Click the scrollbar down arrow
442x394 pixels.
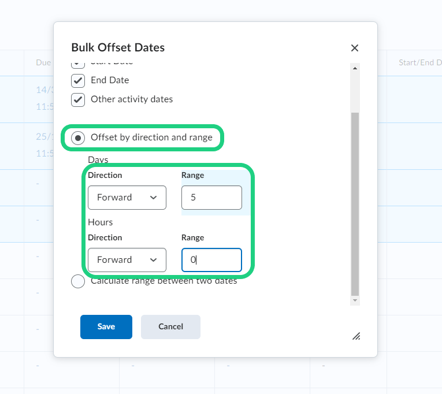355,300
